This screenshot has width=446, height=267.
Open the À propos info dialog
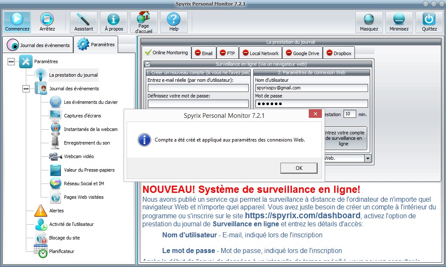114,22
